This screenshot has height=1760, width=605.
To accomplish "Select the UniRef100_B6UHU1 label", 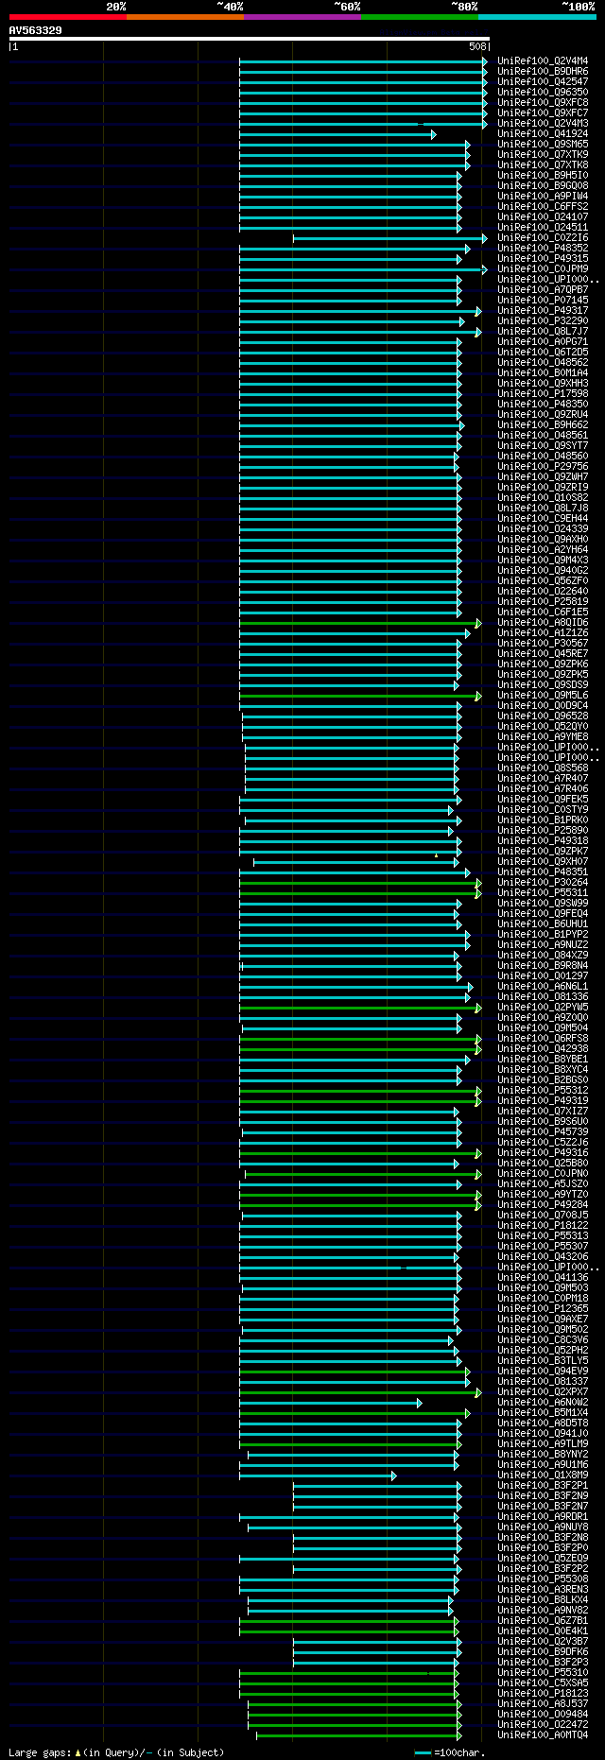I will 543,924.
